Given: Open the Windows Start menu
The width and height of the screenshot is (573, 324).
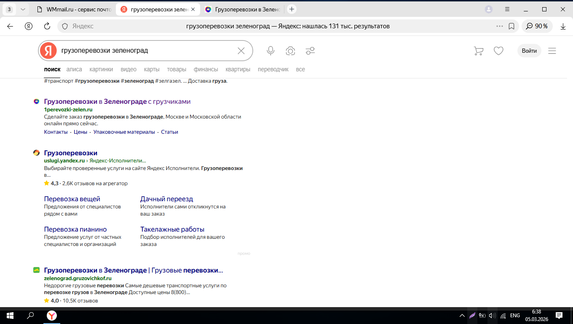Looking at the screenshot, I should click(x=10, y=316).
